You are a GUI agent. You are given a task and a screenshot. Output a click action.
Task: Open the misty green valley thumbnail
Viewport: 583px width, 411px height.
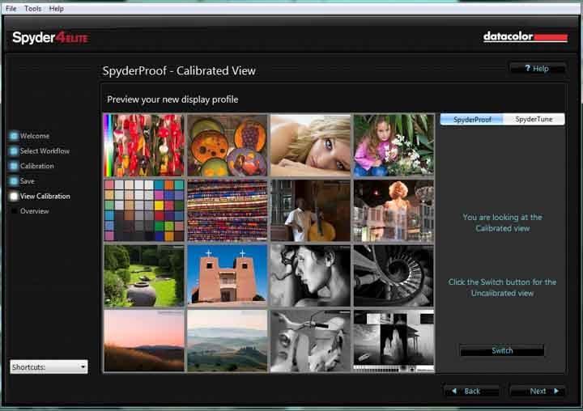click(228, 341)
